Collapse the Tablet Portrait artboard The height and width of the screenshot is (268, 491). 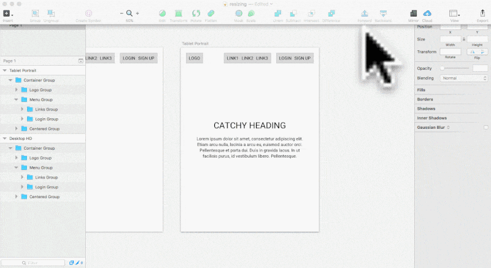(5, 71)
